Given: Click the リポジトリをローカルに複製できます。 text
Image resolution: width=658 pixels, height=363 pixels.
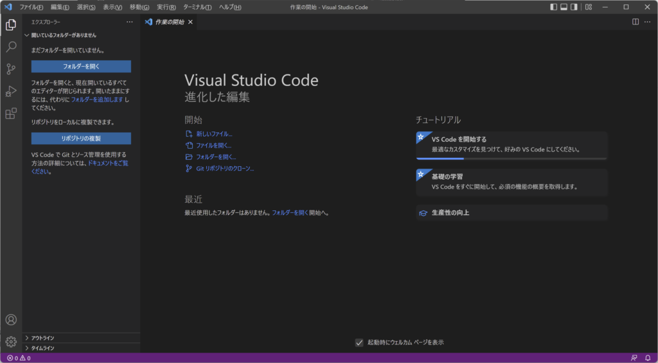Looking at the screenshot, I should click(x=73, y=122).
